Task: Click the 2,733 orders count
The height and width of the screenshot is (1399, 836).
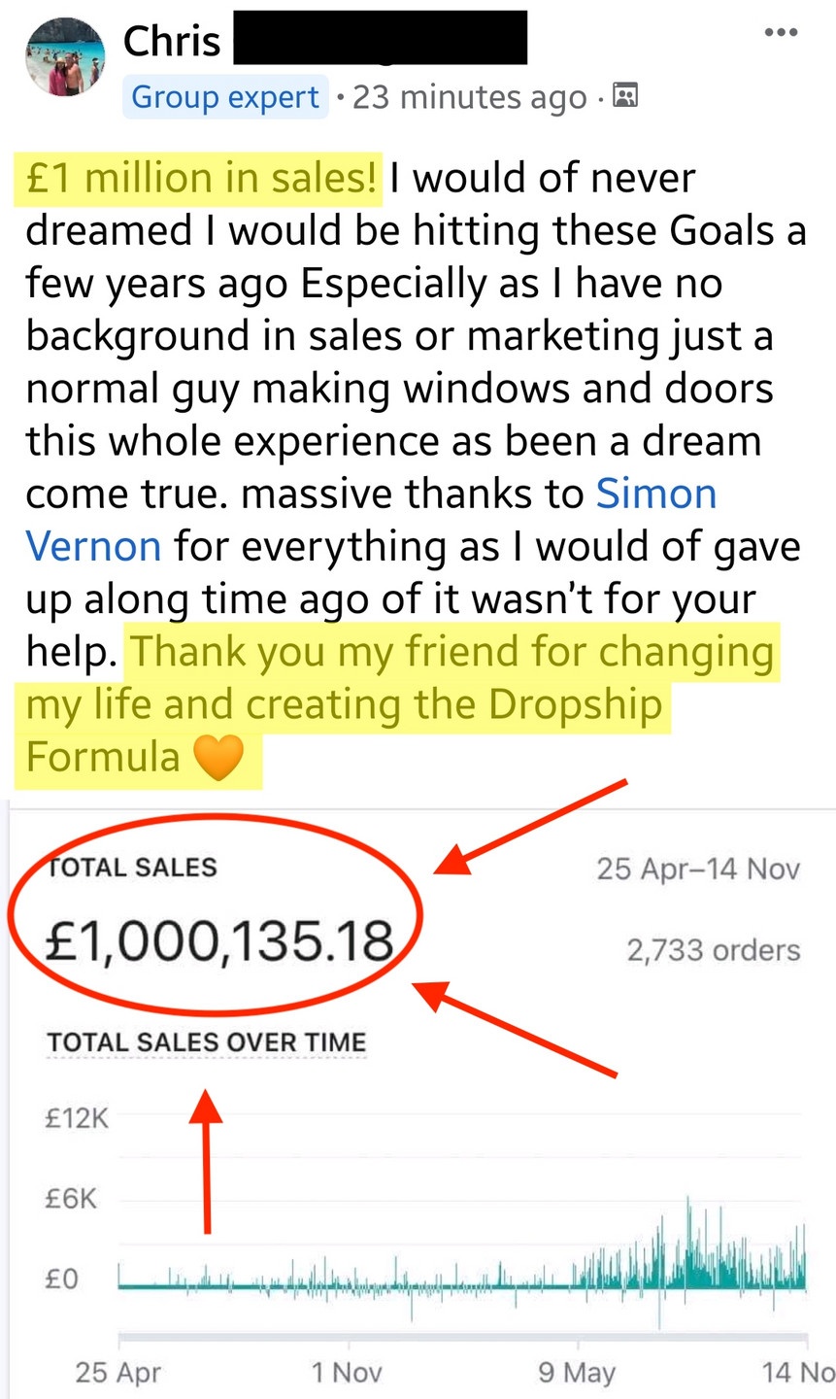Action: (x=713, y=949)
